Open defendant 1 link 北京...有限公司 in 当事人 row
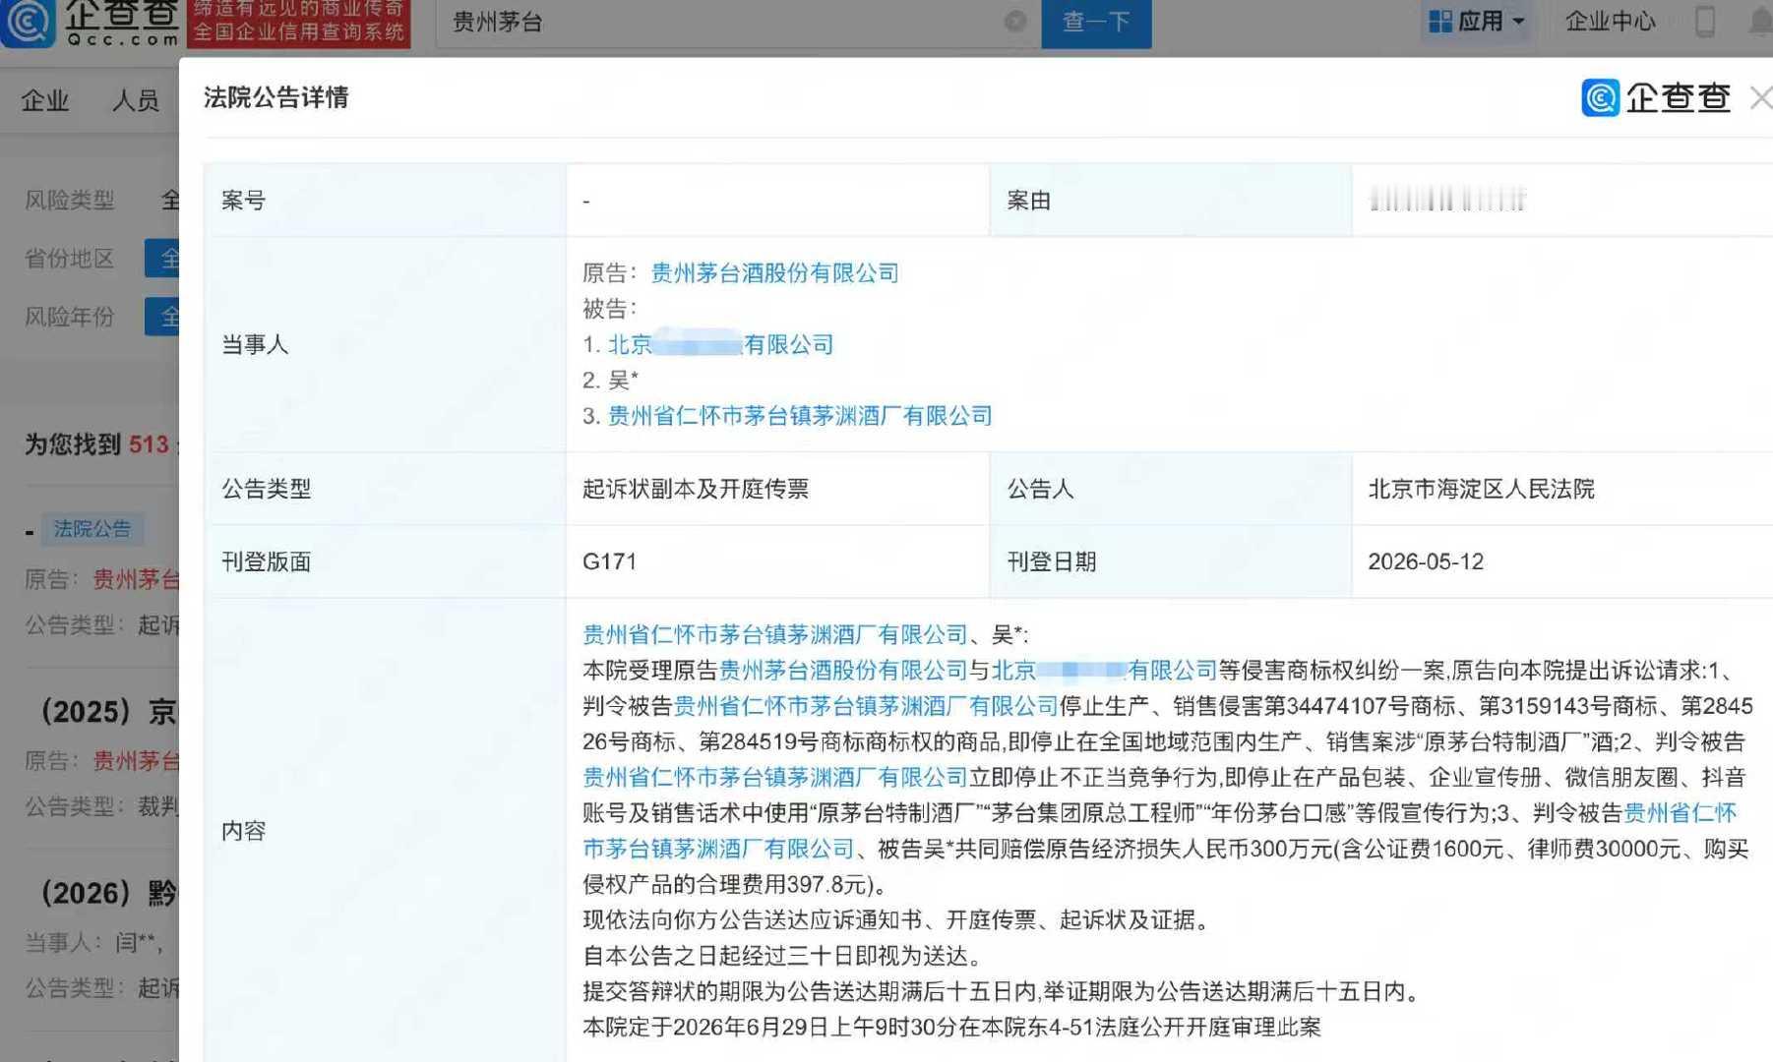Screen dimensions: 1773x1062 point(720,344)
